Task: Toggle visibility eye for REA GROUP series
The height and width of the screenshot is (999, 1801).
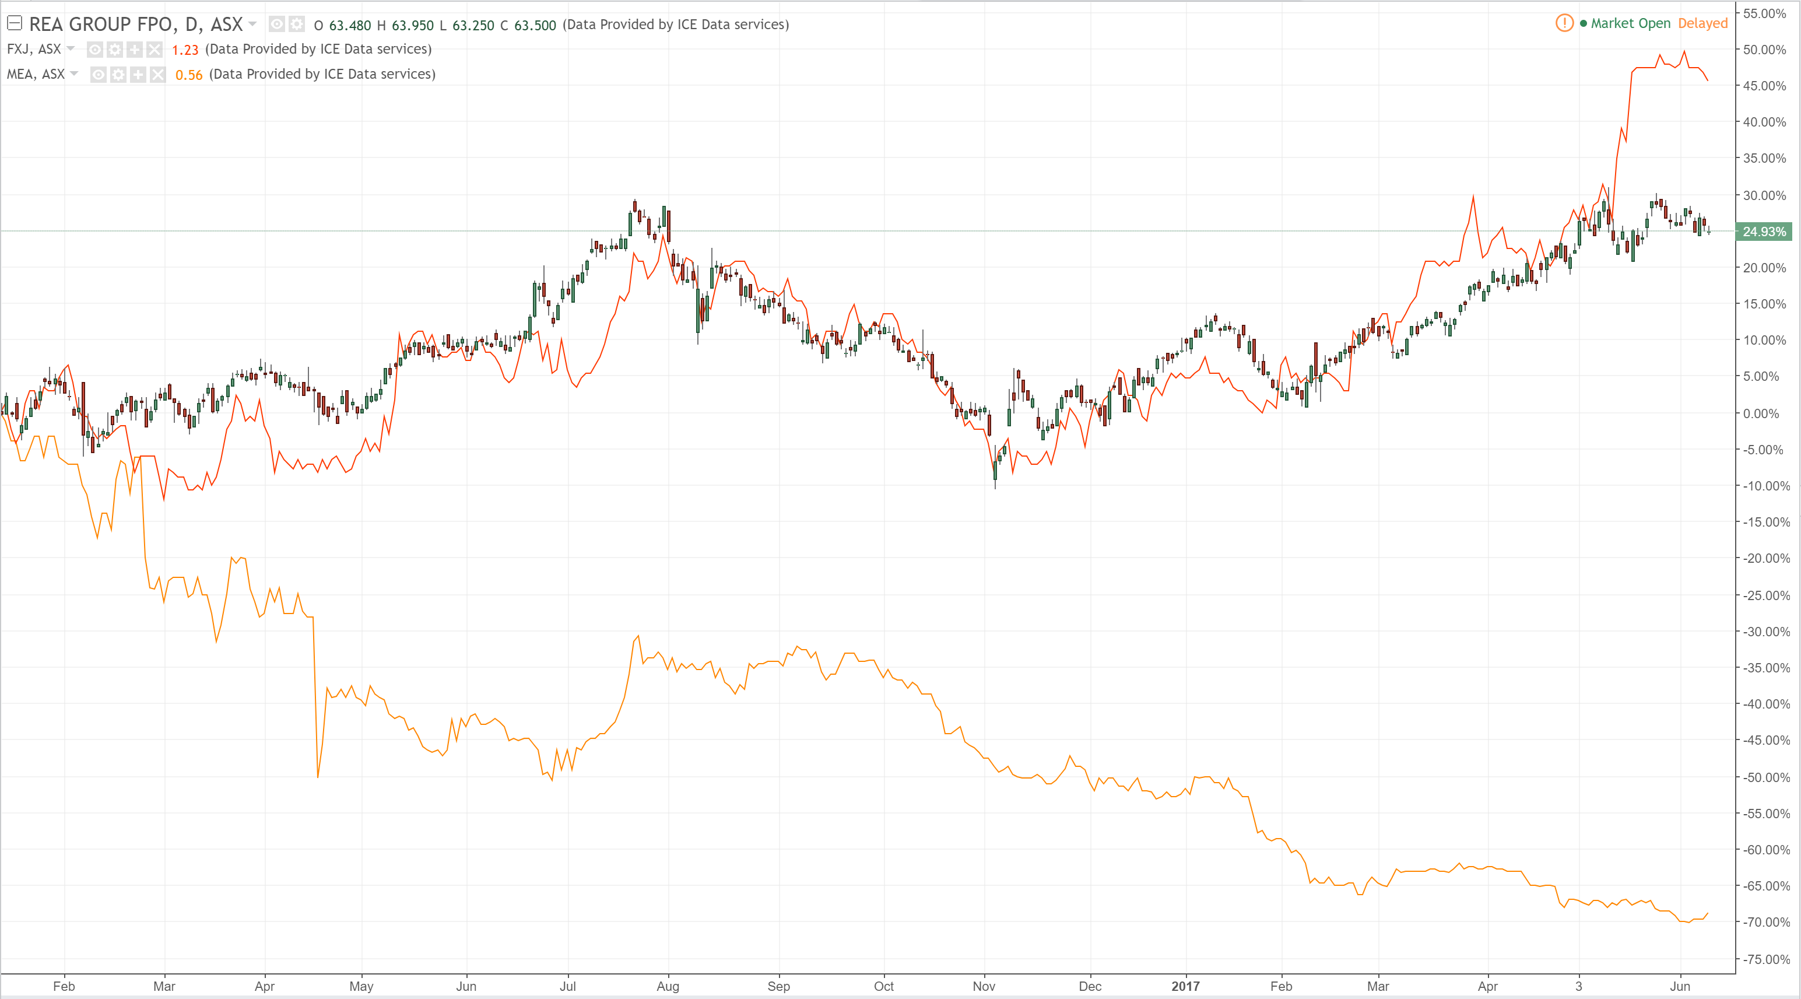Action: pos(277,24)
